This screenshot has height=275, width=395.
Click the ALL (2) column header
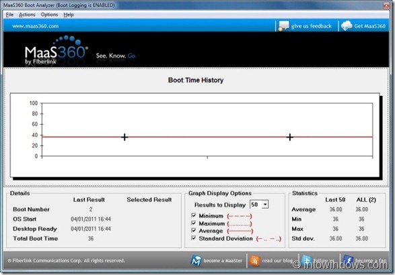366,200
